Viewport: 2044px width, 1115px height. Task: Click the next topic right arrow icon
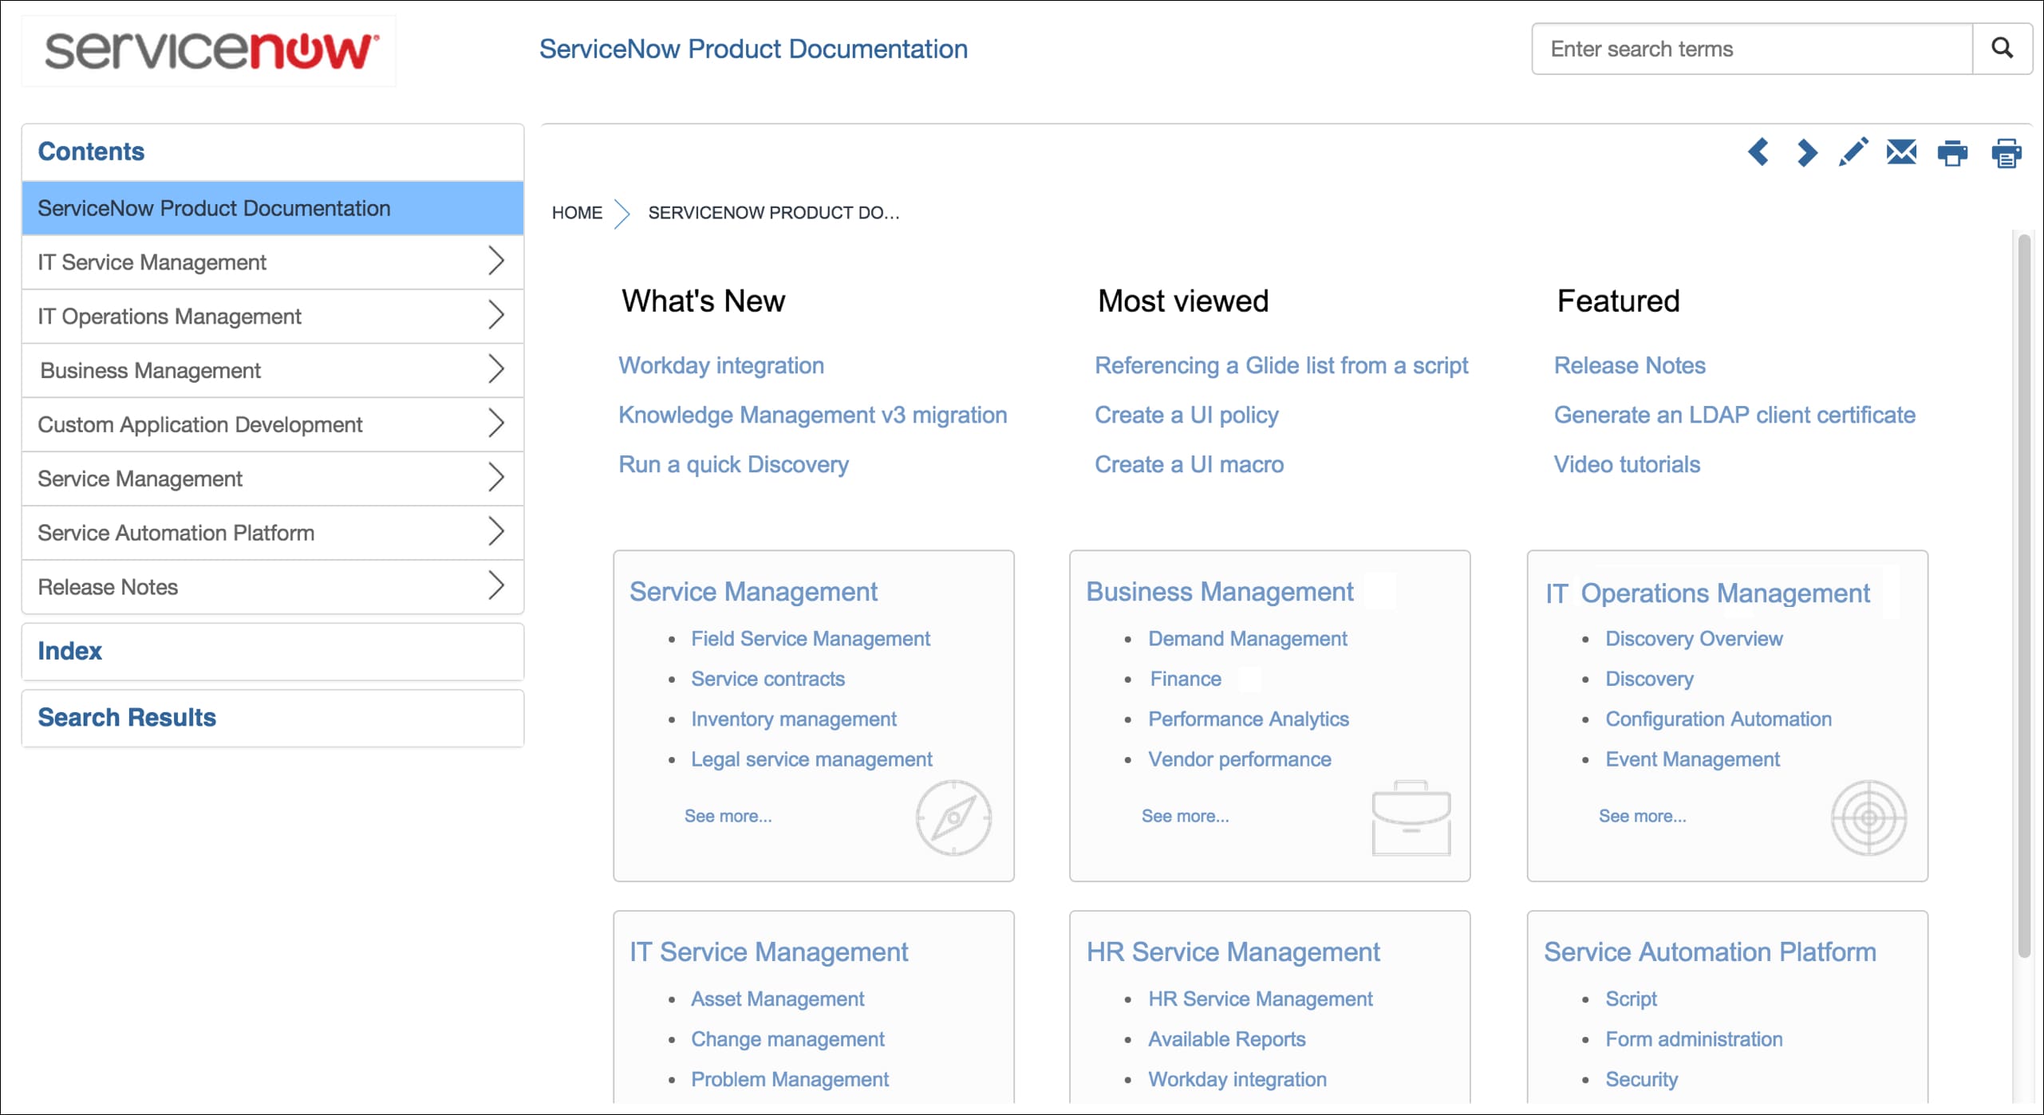1806,152
